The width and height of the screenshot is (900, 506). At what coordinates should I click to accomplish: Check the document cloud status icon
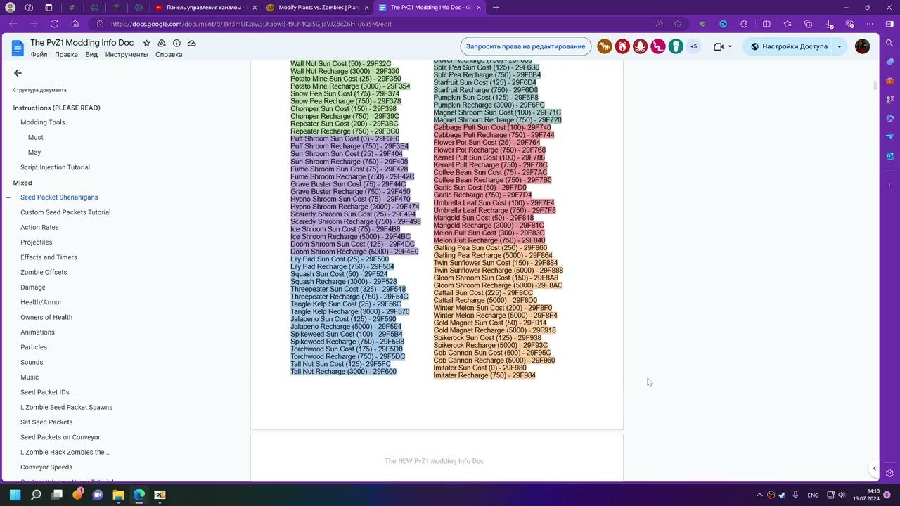(x=191, y=43)
